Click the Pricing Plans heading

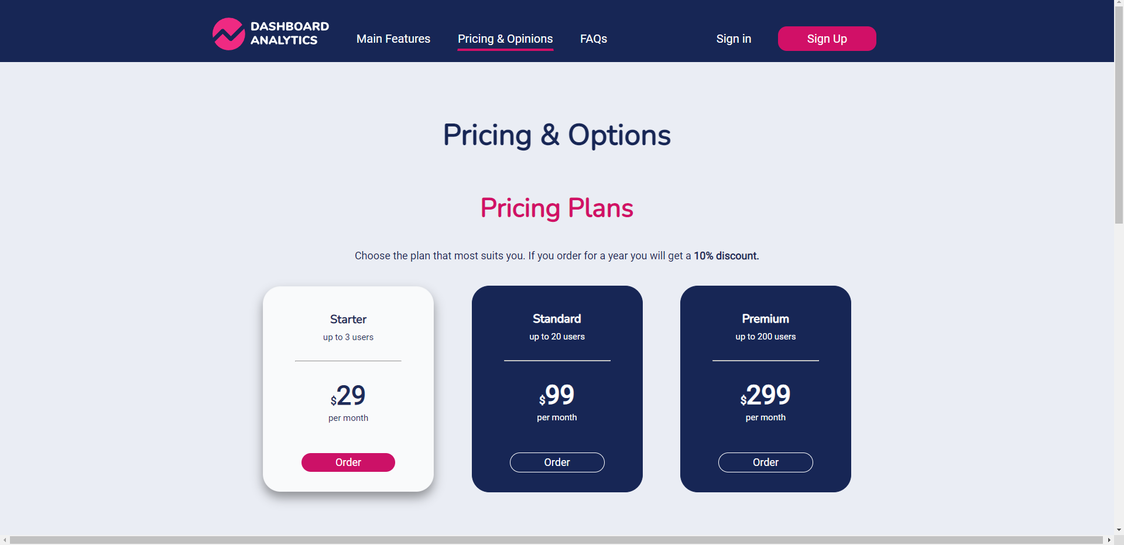[x=556, y=208]
